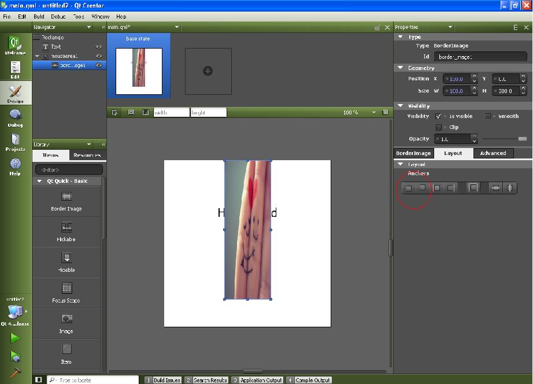Close the Properties panel
Screen dimensions: 533x384
point(526,28)
